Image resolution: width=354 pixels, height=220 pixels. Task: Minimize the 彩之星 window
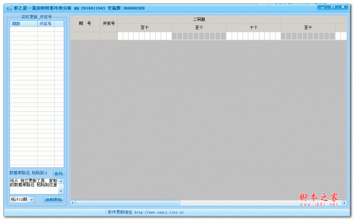coord(322,7)
